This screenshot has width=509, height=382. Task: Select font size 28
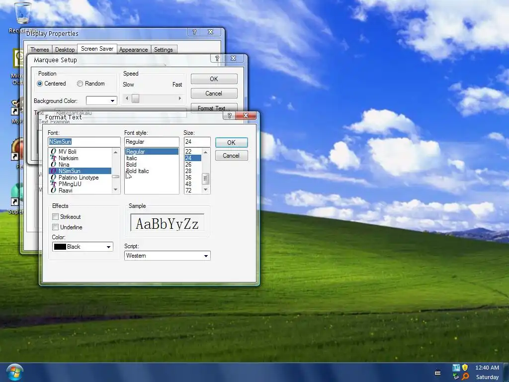coord(193,171)
